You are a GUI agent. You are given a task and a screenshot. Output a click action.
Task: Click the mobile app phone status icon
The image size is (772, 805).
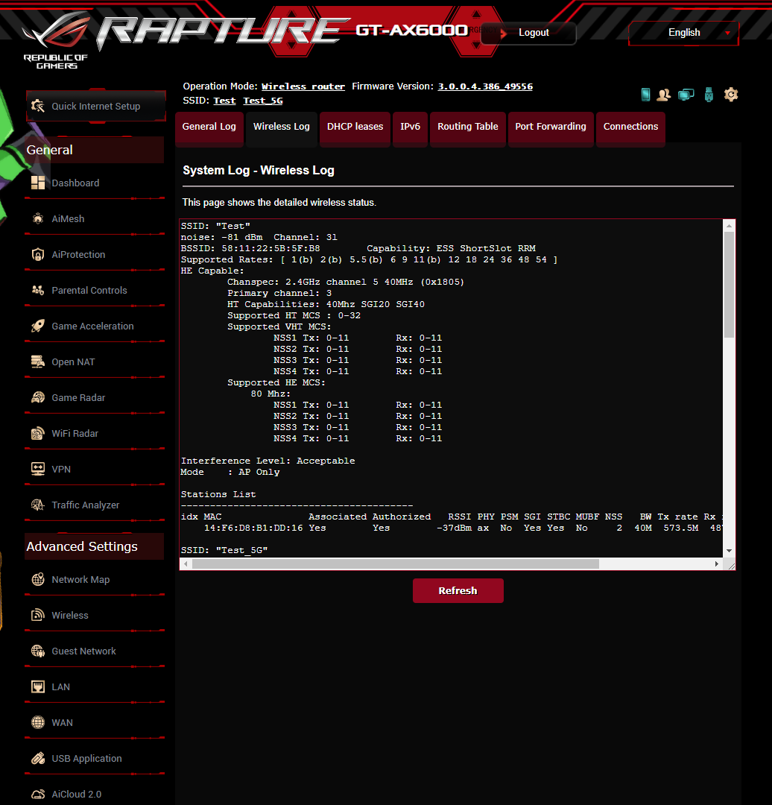(x=646, y=95)
